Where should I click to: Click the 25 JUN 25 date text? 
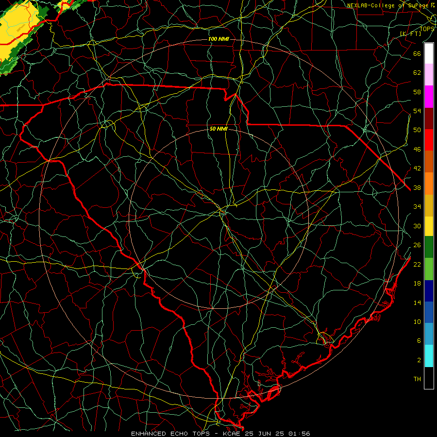point(264,434)
